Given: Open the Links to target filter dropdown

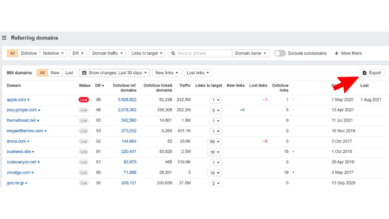Looking at the screenshot, I should click(x=147, y=53).
